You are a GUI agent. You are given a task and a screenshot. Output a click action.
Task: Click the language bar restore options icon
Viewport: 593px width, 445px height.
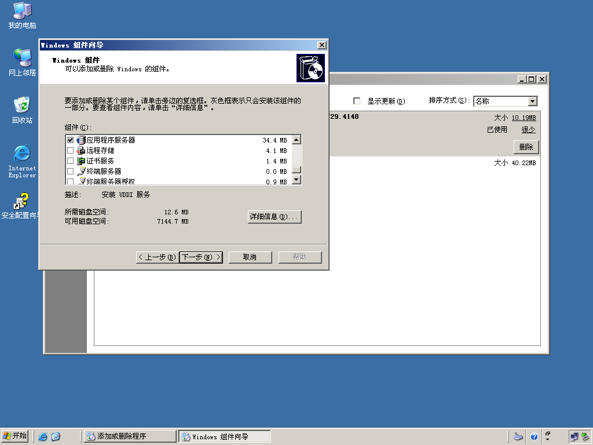pos(548,433)
